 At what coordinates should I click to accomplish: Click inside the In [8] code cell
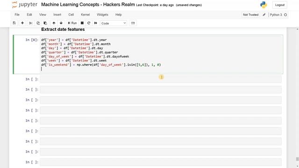pos(161,54)
